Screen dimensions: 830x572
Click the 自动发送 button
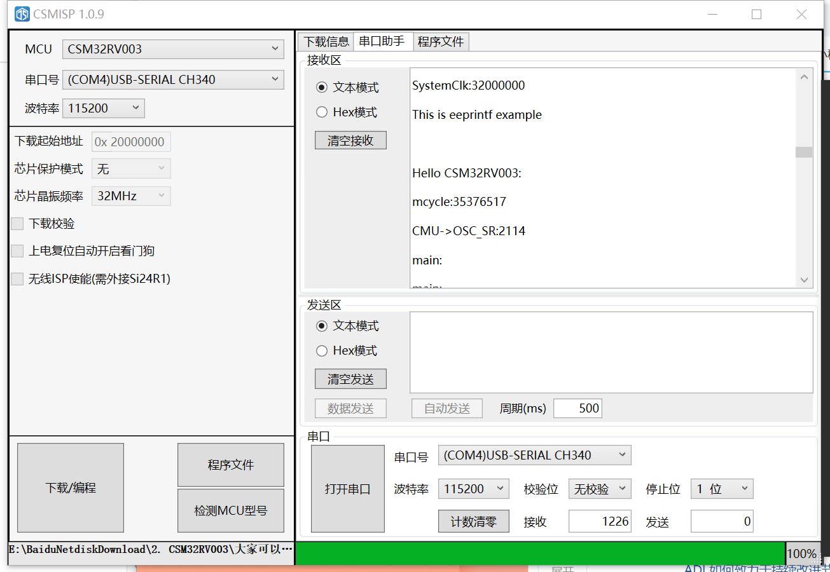click(x=447, y=409)
